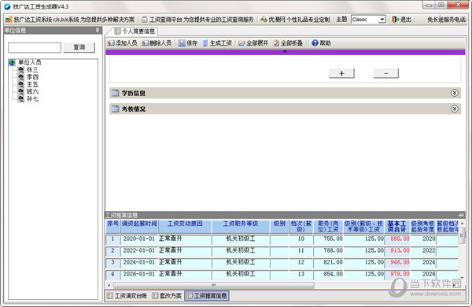472x307 pixels.
Task: Click the left arrow of horizontal scrollbar
Action: coord(109,285)
